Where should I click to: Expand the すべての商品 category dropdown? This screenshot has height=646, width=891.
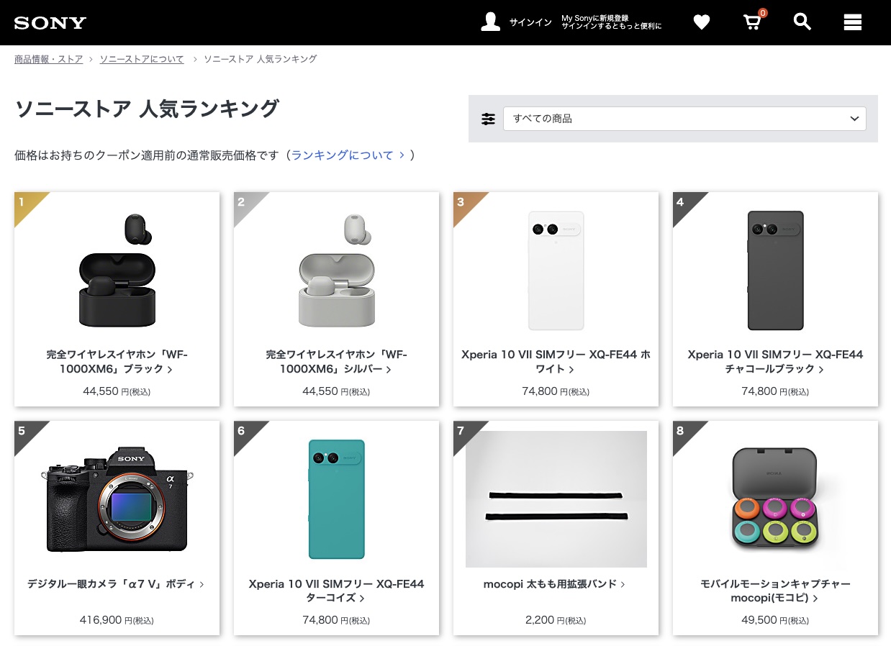[x=684, y=119]
